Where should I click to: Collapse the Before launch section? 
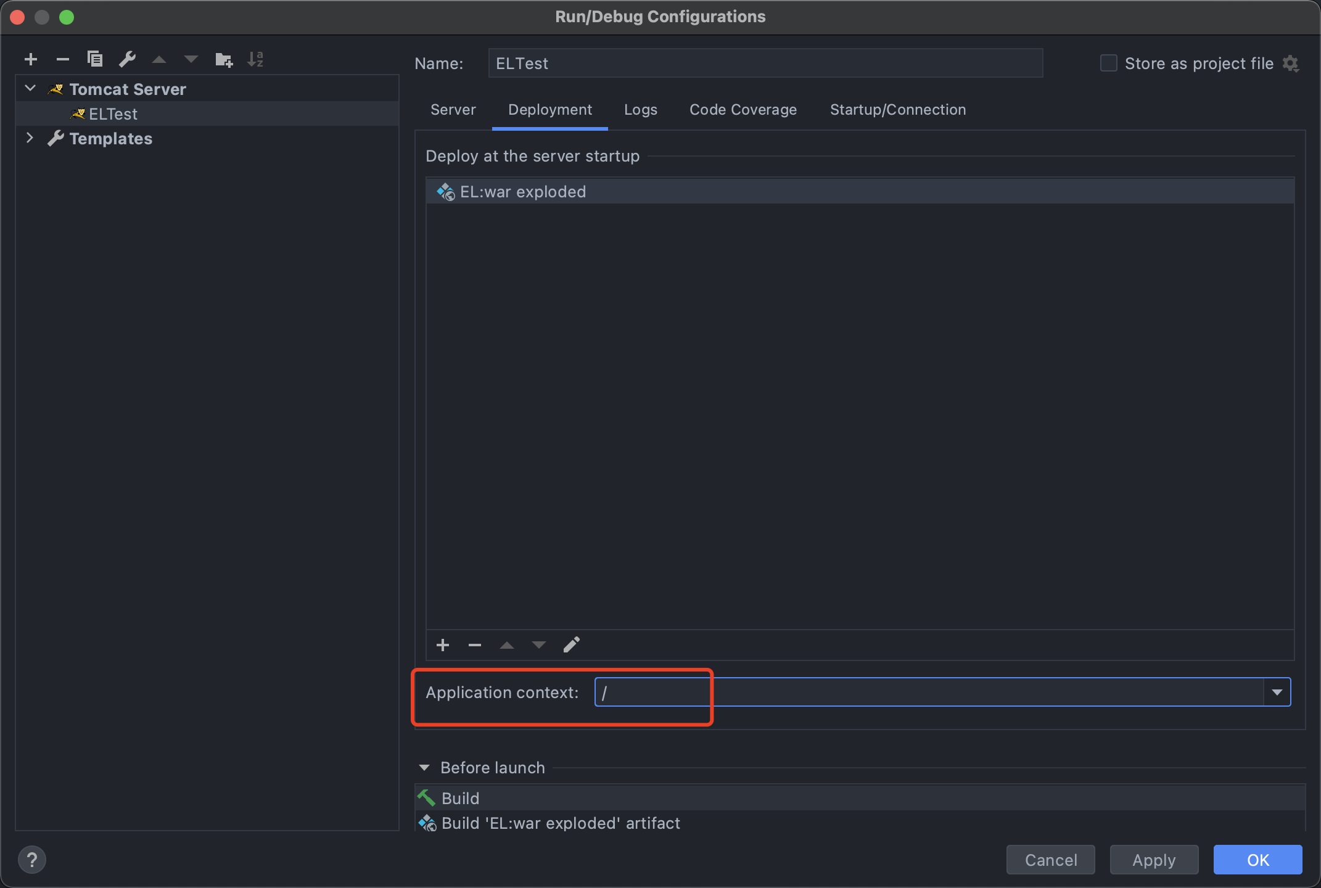[x=424, y=768]
